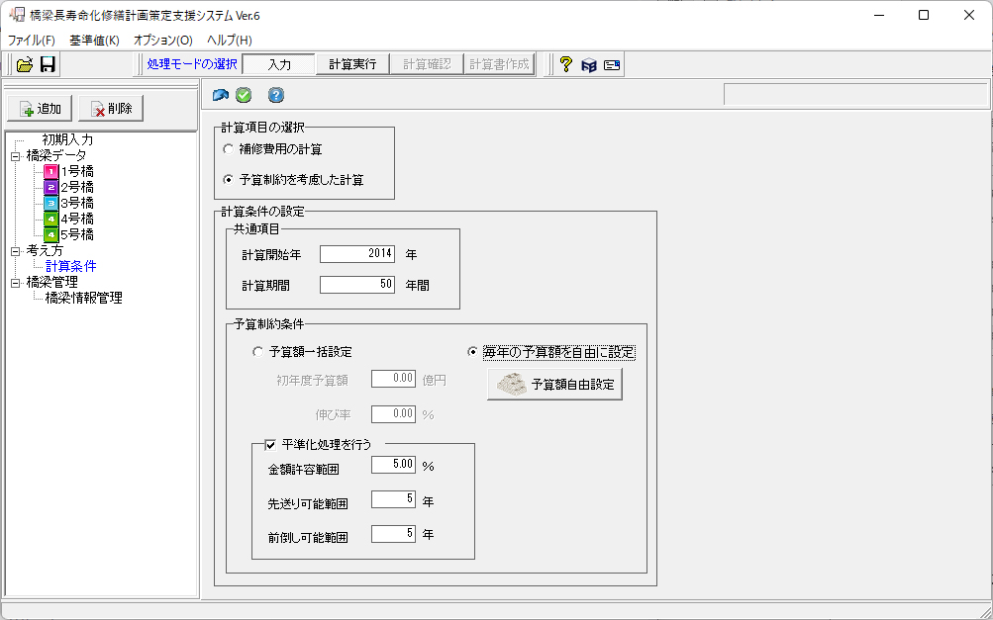This screenshot has width=993, height=620.
Task: Click the 計算開始年 input field
Action: (357, 254)
